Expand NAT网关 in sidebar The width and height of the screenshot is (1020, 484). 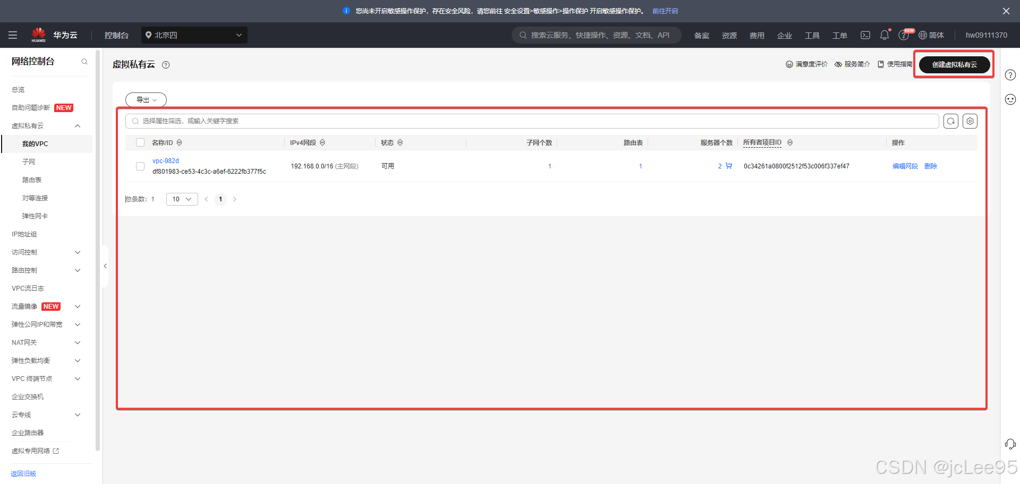[x=78, y=343]
